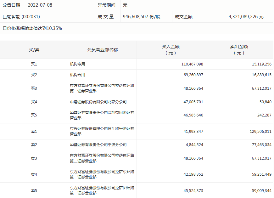Image resolution: width=274 pixels, height=198 pixels.
Task: Select 机构专用 in the 买2 row
Action: tap(77, 75)
